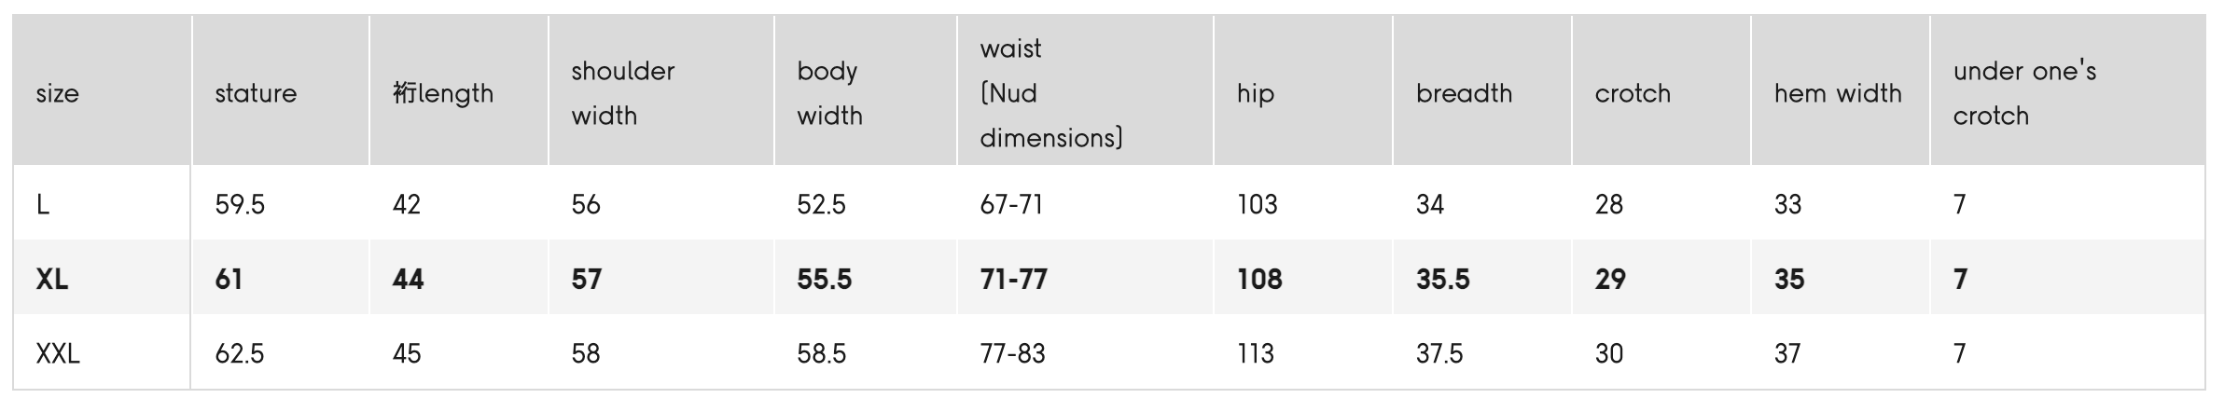
Task: Select the "stature" column header
Action: point(256,93)
